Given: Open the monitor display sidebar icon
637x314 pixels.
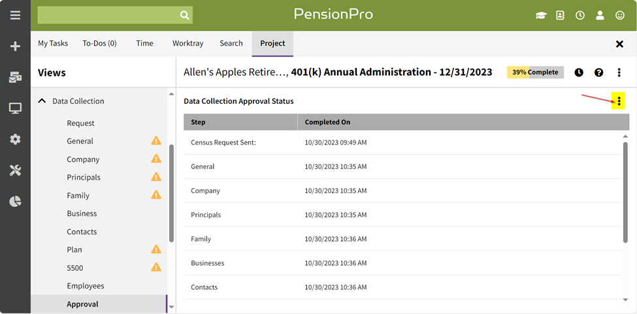Looking at the screenshot, I should [x=16, y=108].
